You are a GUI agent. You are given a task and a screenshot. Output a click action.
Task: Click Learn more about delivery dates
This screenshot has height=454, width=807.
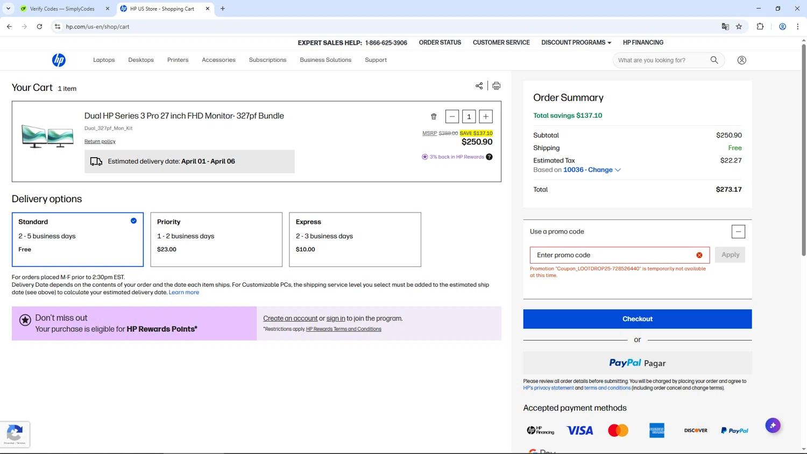coord(184,293)
